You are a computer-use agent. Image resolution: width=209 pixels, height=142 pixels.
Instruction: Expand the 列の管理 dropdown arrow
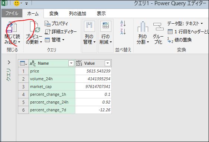coord(95,42)
